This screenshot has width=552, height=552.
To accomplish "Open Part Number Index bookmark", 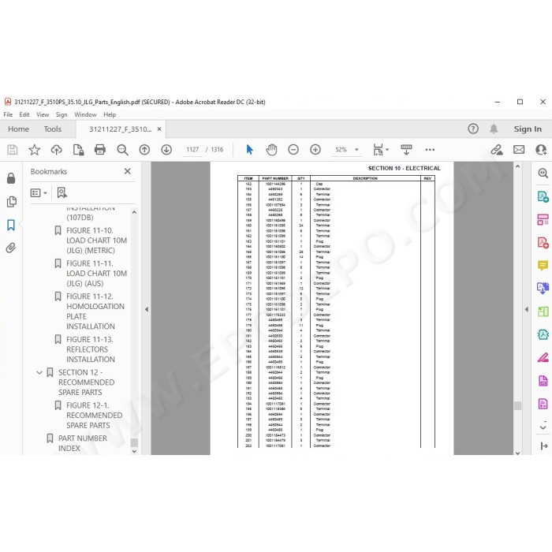I will 82,443.
